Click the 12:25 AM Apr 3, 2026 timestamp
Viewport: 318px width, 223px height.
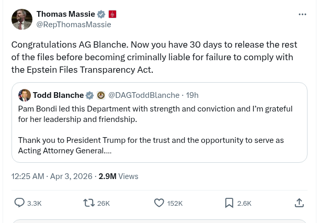(52, 176)
